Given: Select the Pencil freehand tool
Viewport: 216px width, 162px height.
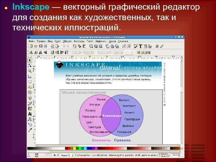Looking at the screenshot, I should [30, 98].
